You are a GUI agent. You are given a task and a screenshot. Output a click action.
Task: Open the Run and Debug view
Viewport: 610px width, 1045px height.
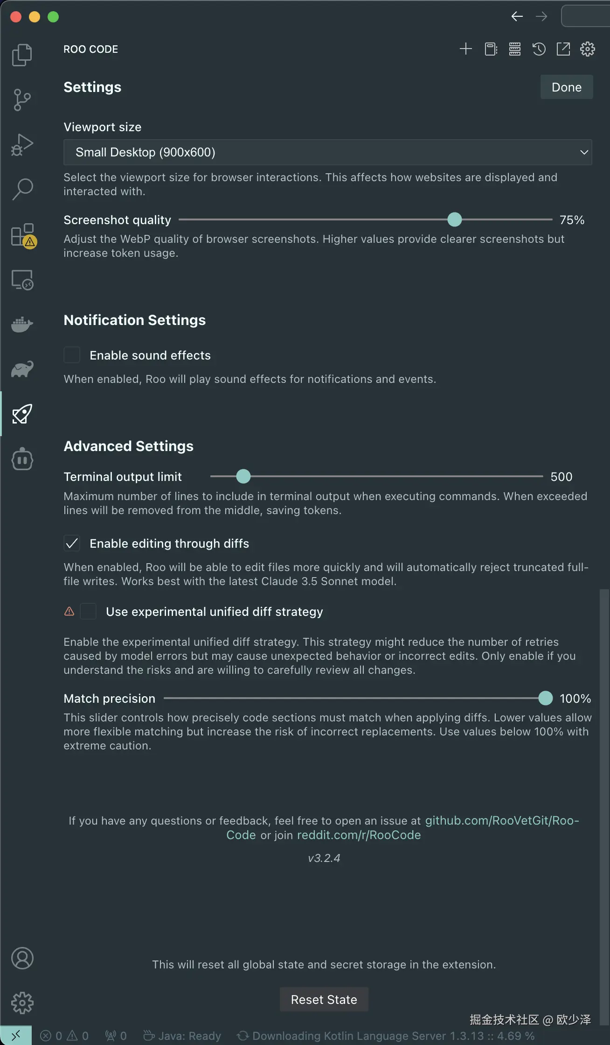pyautogui.click(x=22, y=144)
